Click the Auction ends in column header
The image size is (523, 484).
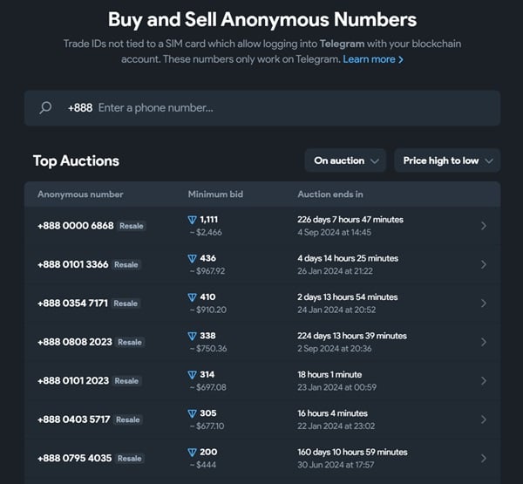[x=330, y=194]
